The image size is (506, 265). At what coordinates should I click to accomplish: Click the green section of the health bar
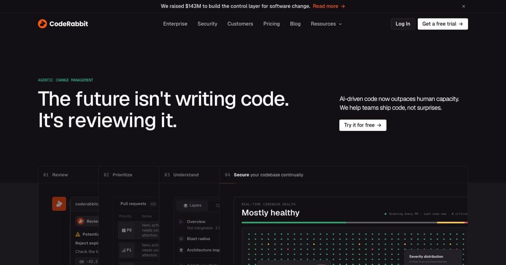pyautogui.click(x=294, y=223)
